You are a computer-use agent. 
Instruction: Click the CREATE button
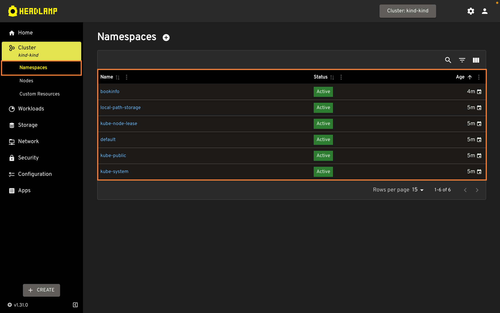pos(41,290)
